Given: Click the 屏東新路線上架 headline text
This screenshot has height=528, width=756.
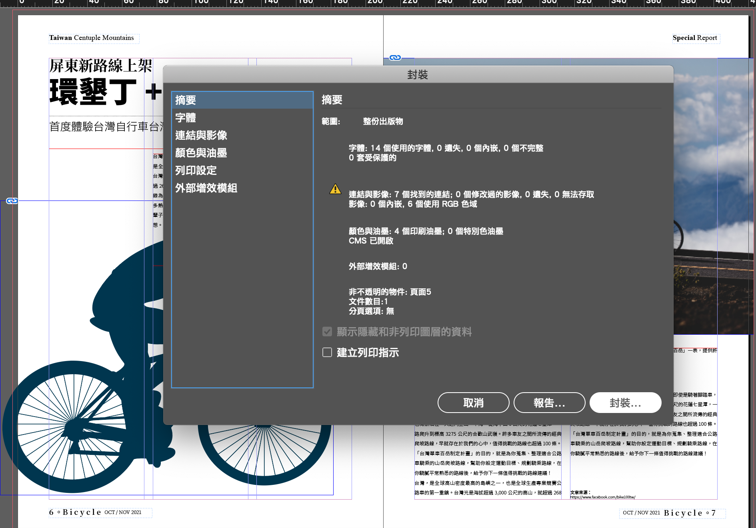Looking at the screenshot, I should tap(100, 66).
